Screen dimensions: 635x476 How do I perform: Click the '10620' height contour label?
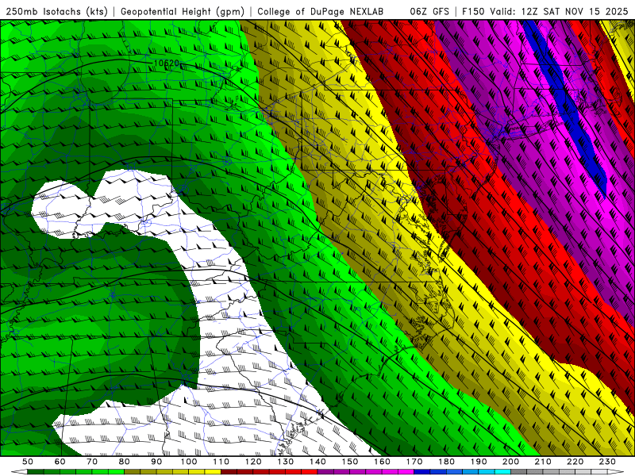[167, 63]
